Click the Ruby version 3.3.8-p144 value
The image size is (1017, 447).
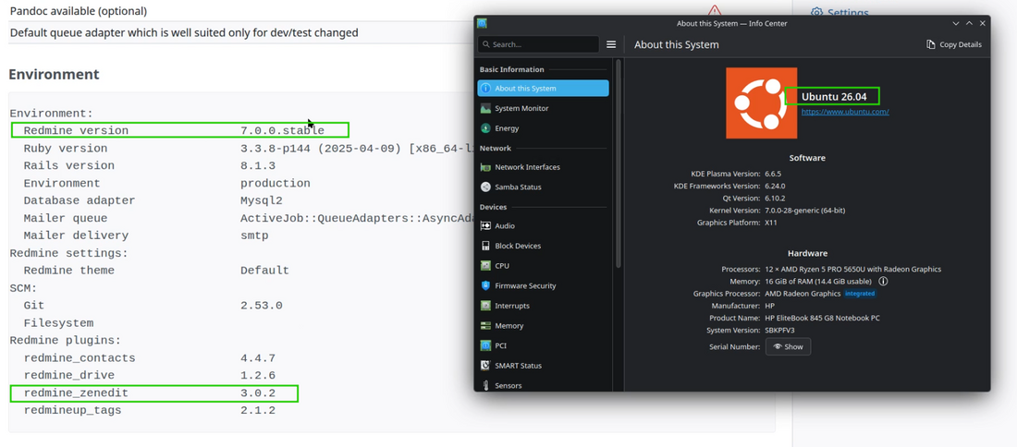358,149
